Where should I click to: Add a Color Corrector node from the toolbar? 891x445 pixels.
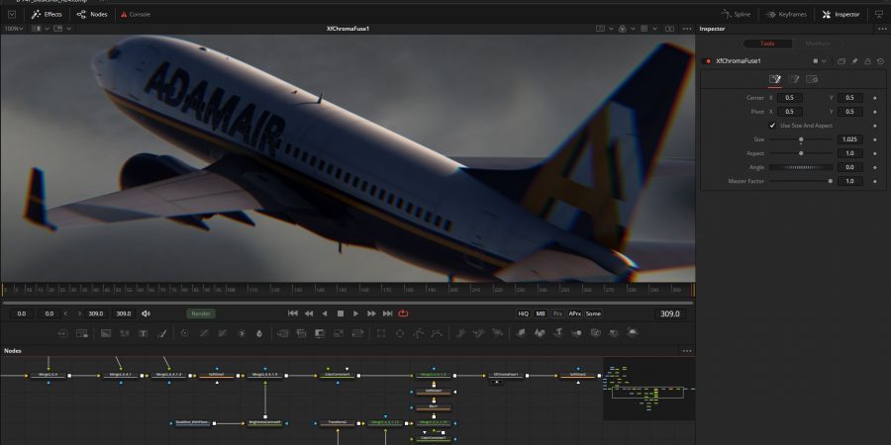point(185,333)
